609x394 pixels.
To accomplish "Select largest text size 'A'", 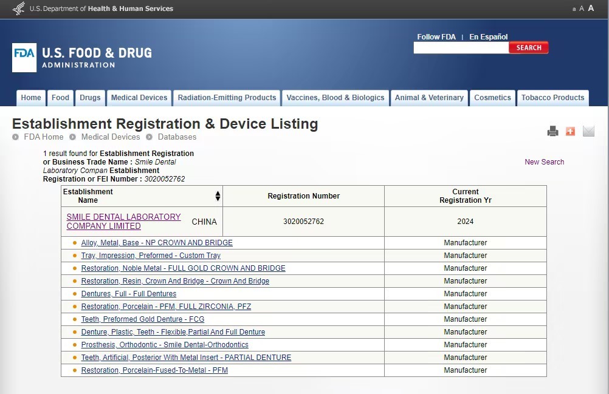I will pos(591,8).
